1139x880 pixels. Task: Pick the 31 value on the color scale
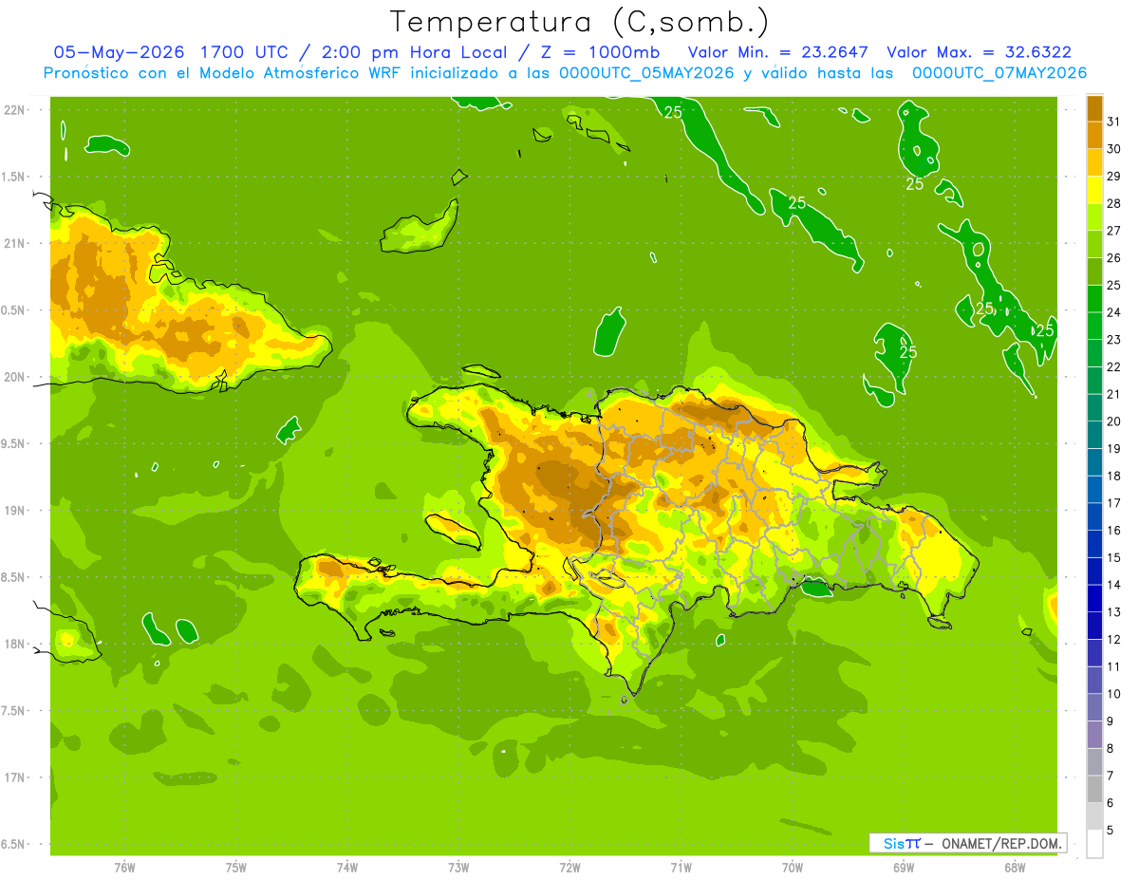[x=1114, y=122]
